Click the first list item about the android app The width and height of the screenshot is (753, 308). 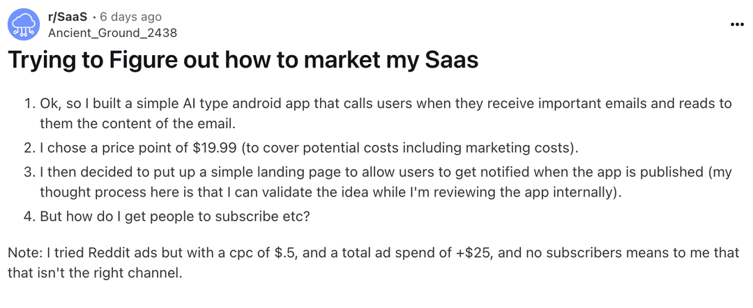[379, 113]
